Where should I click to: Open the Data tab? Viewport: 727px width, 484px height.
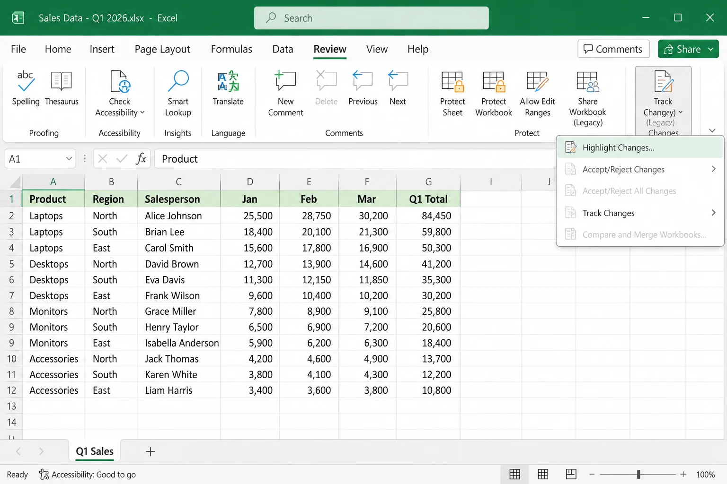(283, 49)
